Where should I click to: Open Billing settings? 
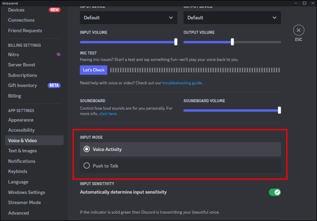15,96
